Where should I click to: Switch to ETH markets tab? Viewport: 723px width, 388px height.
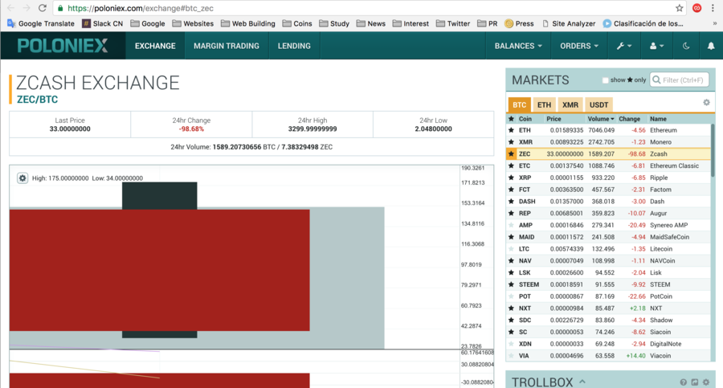click(x=544, y=104)
